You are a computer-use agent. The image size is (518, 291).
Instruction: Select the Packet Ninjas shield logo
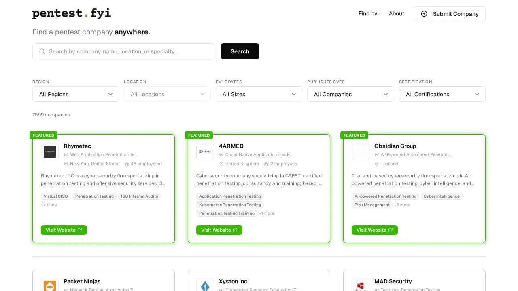click(x=49, y=286)
